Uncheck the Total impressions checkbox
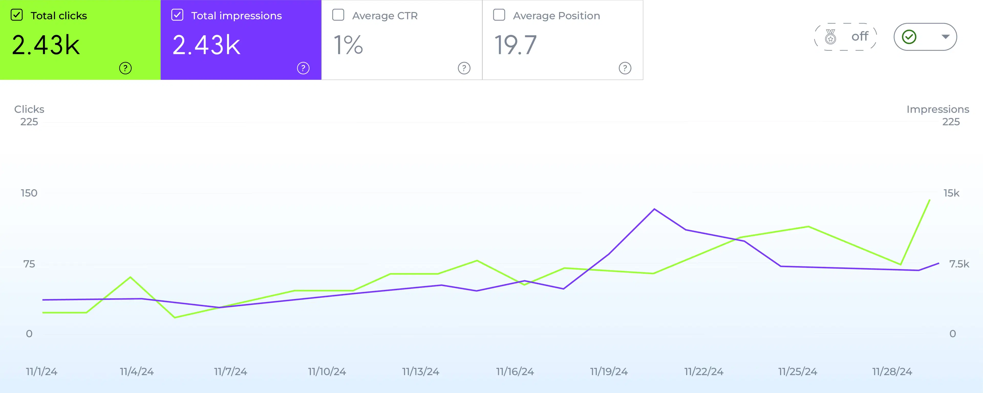The width and height of the screenshot is (983, 393). (x=177, y=15)
